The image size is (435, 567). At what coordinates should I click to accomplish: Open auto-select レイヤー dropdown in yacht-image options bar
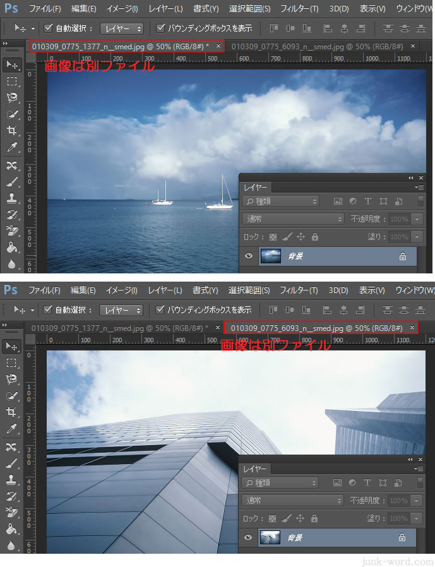click(x=122, y=28)
